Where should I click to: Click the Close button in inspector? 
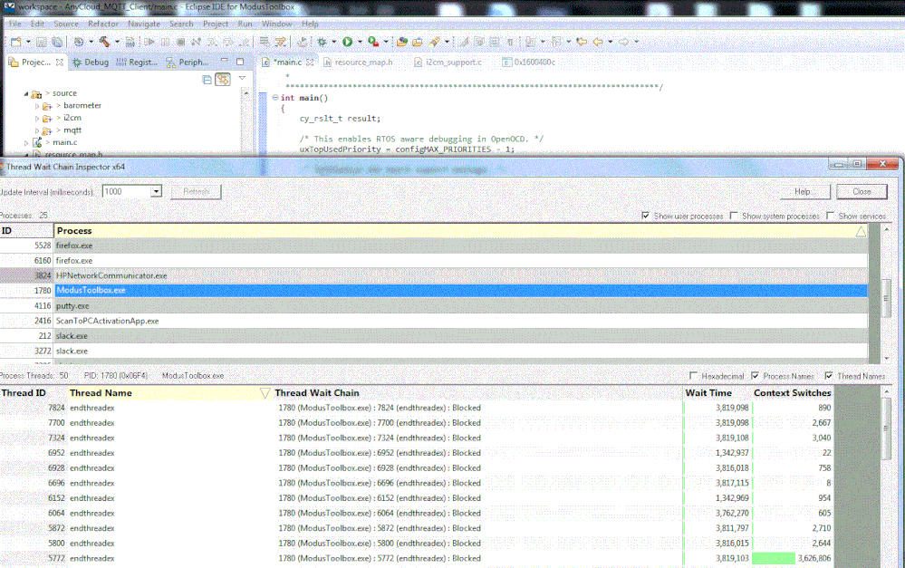tap(862, 192)
